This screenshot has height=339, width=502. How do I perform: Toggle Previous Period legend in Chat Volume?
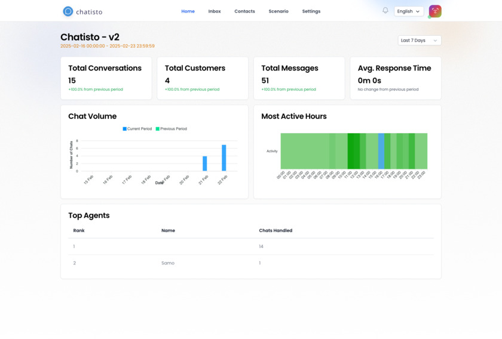click(x=172, y=129)
